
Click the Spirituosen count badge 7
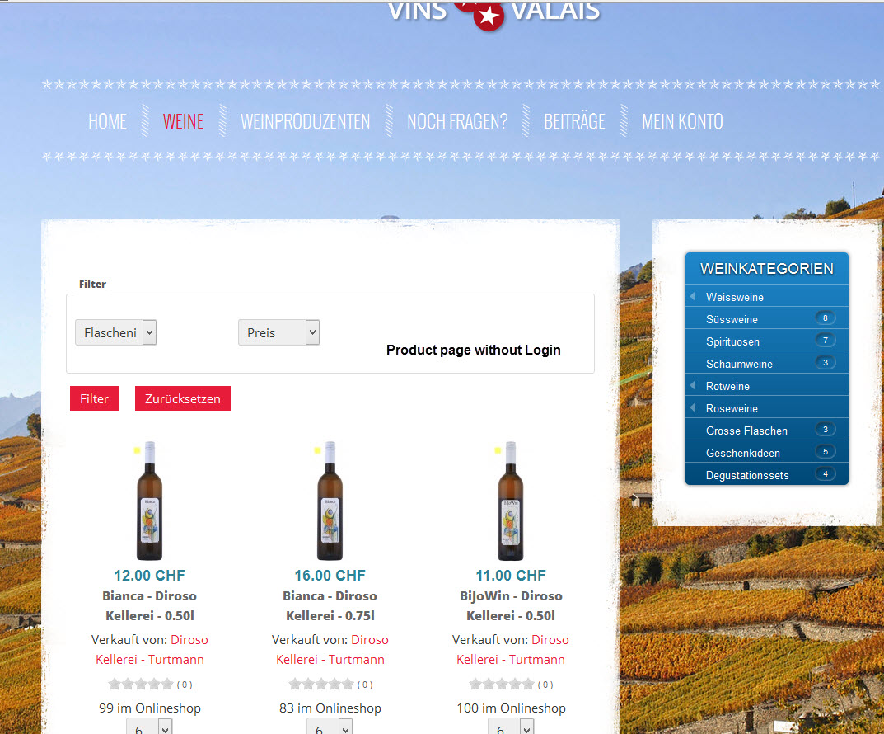[x=826, y=341]
